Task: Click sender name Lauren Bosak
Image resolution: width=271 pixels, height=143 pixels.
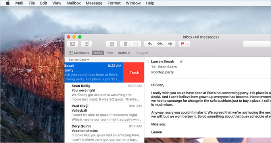Action: click(x=162, y=62)
